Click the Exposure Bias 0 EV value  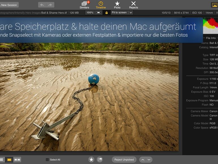point(212,92)
